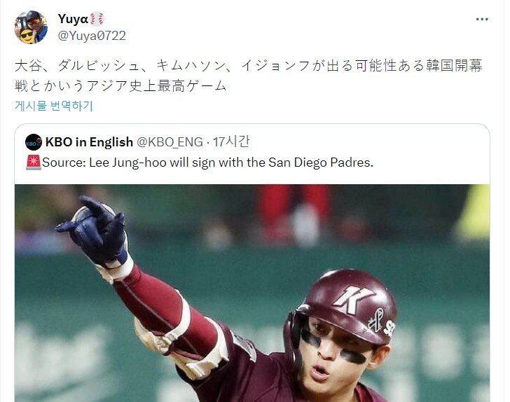Enlarge the baseball player photo
Screen dimensions: 510x402
coord(252,293)
